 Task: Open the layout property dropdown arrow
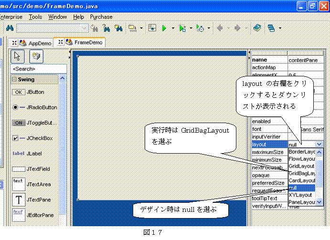tap(319, 144)
